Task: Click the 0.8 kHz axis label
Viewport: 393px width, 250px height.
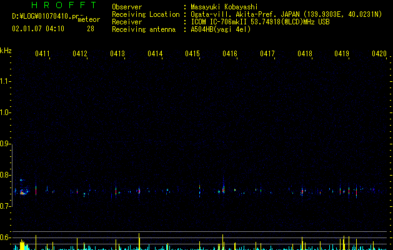Action: pos(5,175)
